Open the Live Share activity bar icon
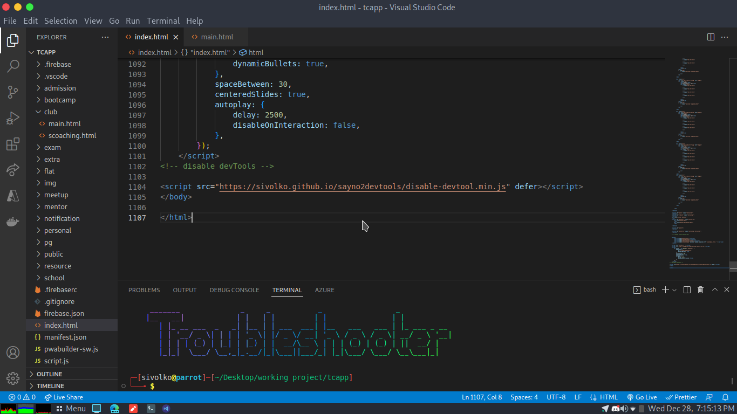 (13, 170)
